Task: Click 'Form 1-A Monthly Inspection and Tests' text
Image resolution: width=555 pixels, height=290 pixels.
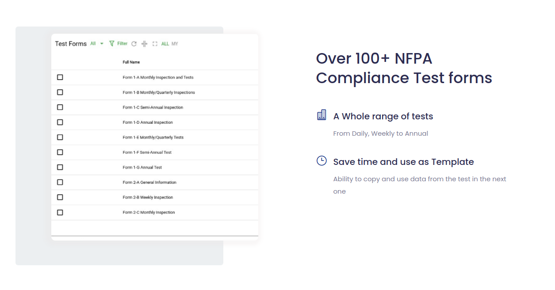Action: 158,77
